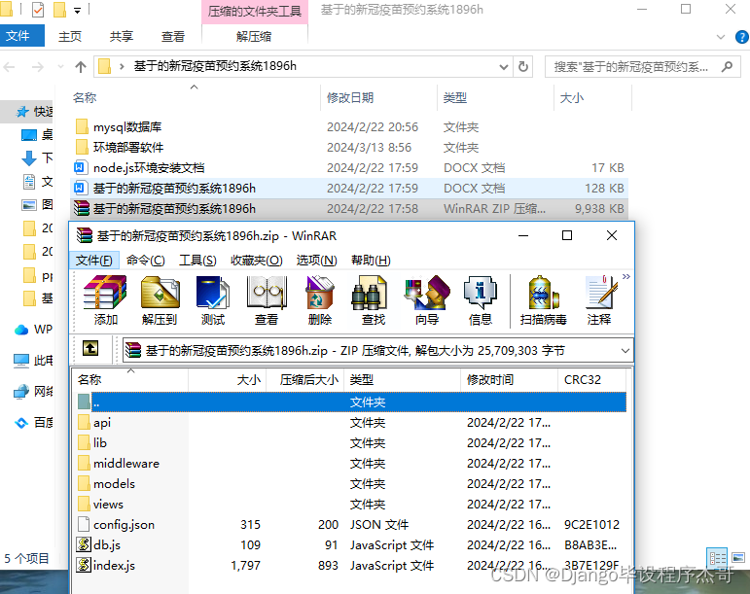Open the 命令(C) menu

click(146, 261)
